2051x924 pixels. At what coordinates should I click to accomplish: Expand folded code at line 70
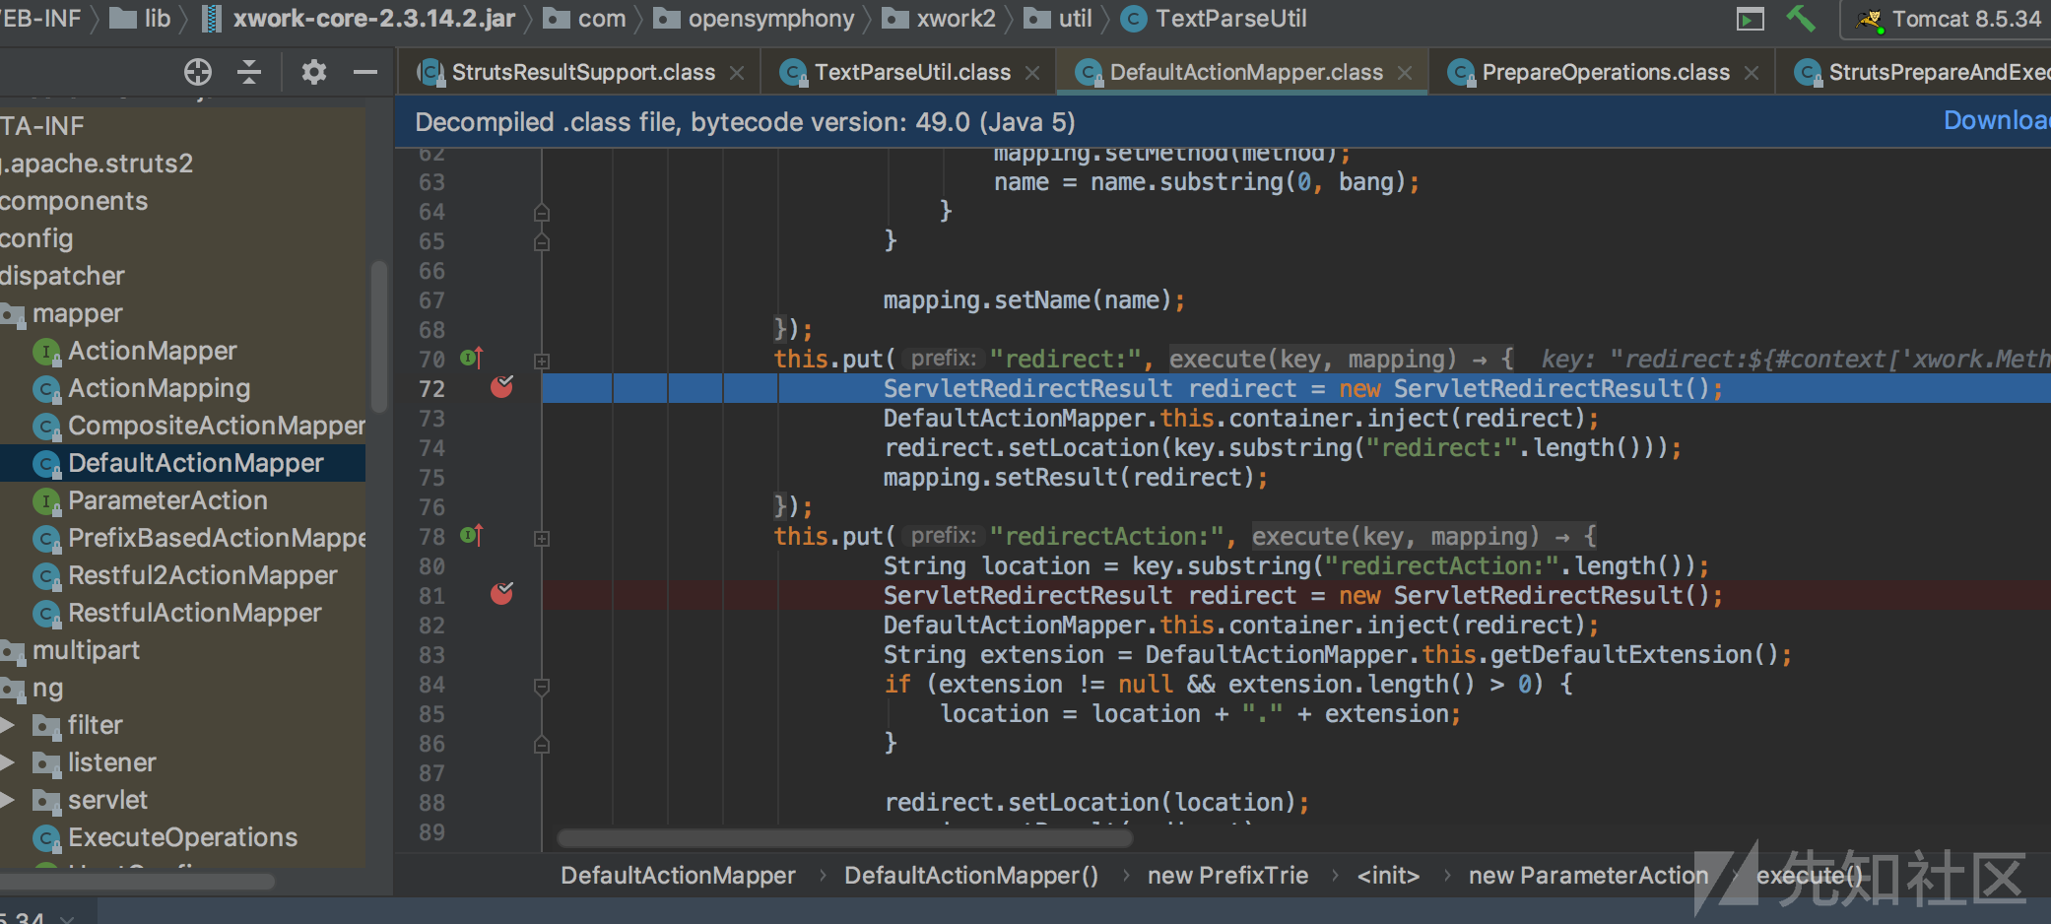(542, 361)
